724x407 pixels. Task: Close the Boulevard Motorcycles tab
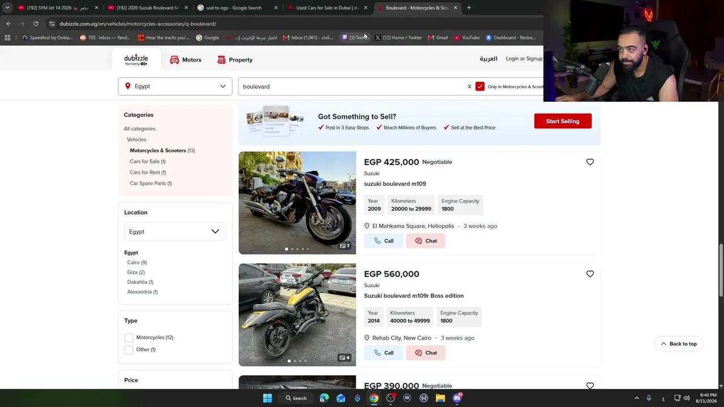455,8
